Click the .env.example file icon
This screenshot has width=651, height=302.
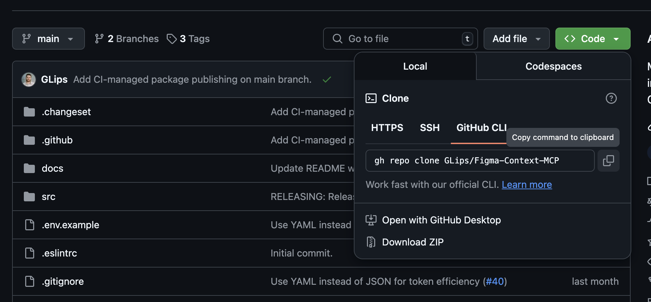tap(30, 225)
